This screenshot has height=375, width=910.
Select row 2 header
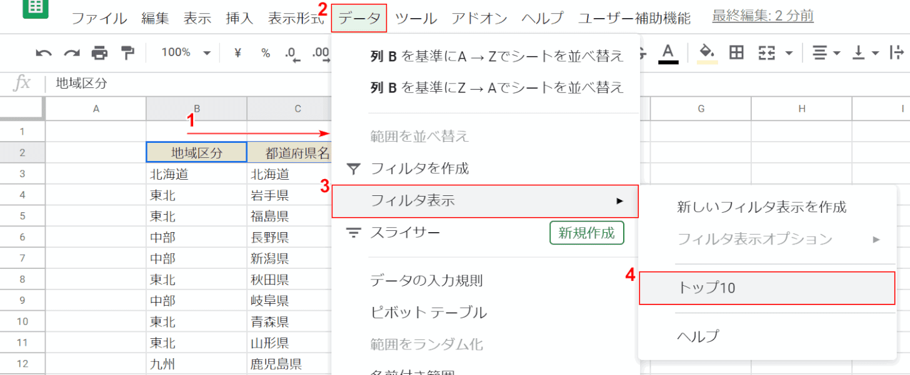[x=22, y=153]
